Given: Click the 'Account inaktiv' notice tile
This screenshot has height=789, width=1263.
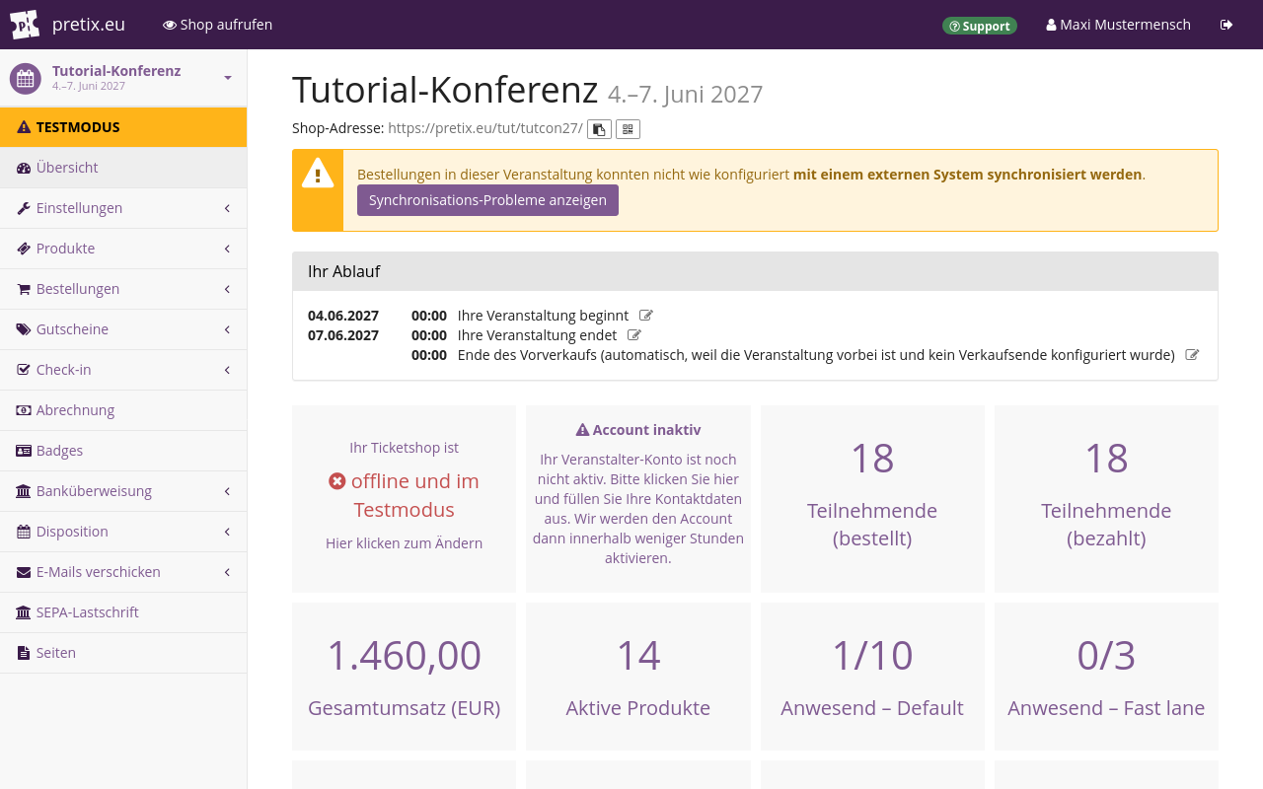Looking at the screenshot, I should [638, 499].
